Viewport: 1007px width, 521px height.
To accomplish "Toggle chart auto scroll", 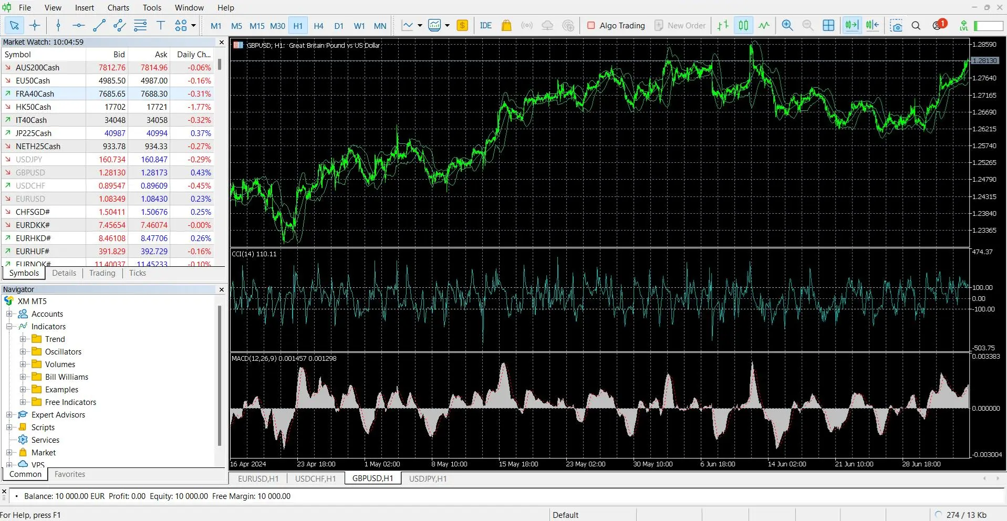I will coord(852,25).
